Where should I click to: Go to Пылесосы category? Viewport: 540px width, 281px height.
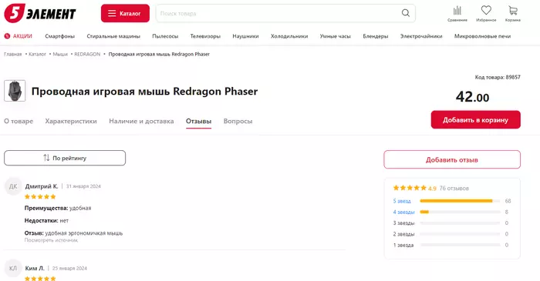coord(165,36)
